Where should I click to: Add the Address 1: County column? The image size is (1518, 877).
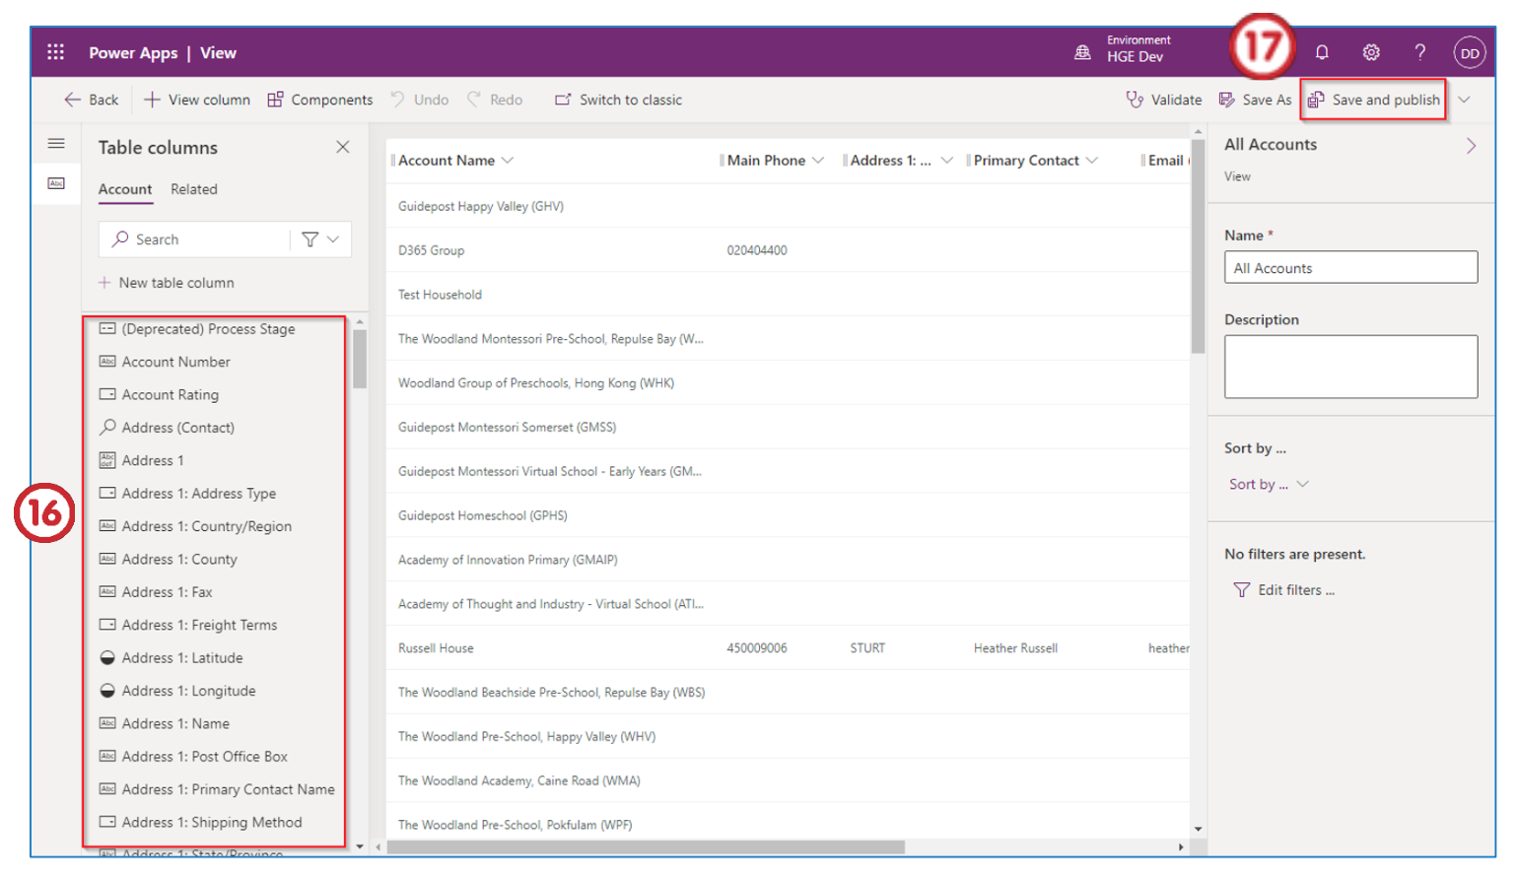[179, 560]
